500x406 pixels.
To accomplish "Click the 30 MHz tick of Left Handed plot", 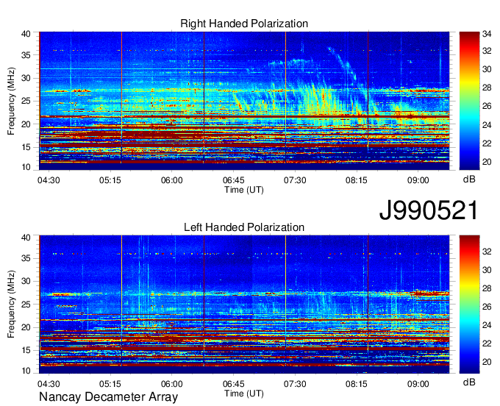I will (x=26, y=281).
